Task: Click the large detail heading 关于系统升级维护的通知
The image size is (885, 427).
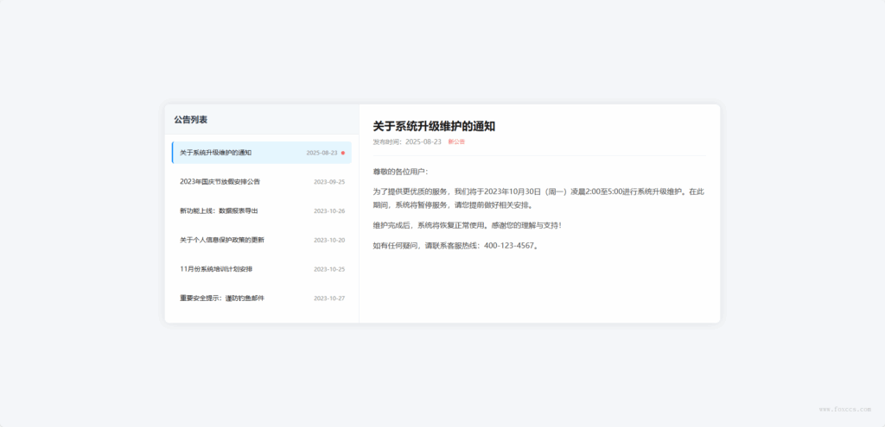Action: click(x=434, y=126)
